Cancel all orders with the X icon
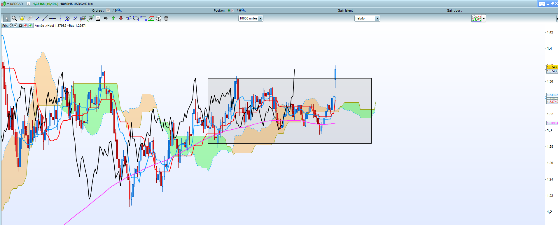558x225 pixels. coord(108,10)
